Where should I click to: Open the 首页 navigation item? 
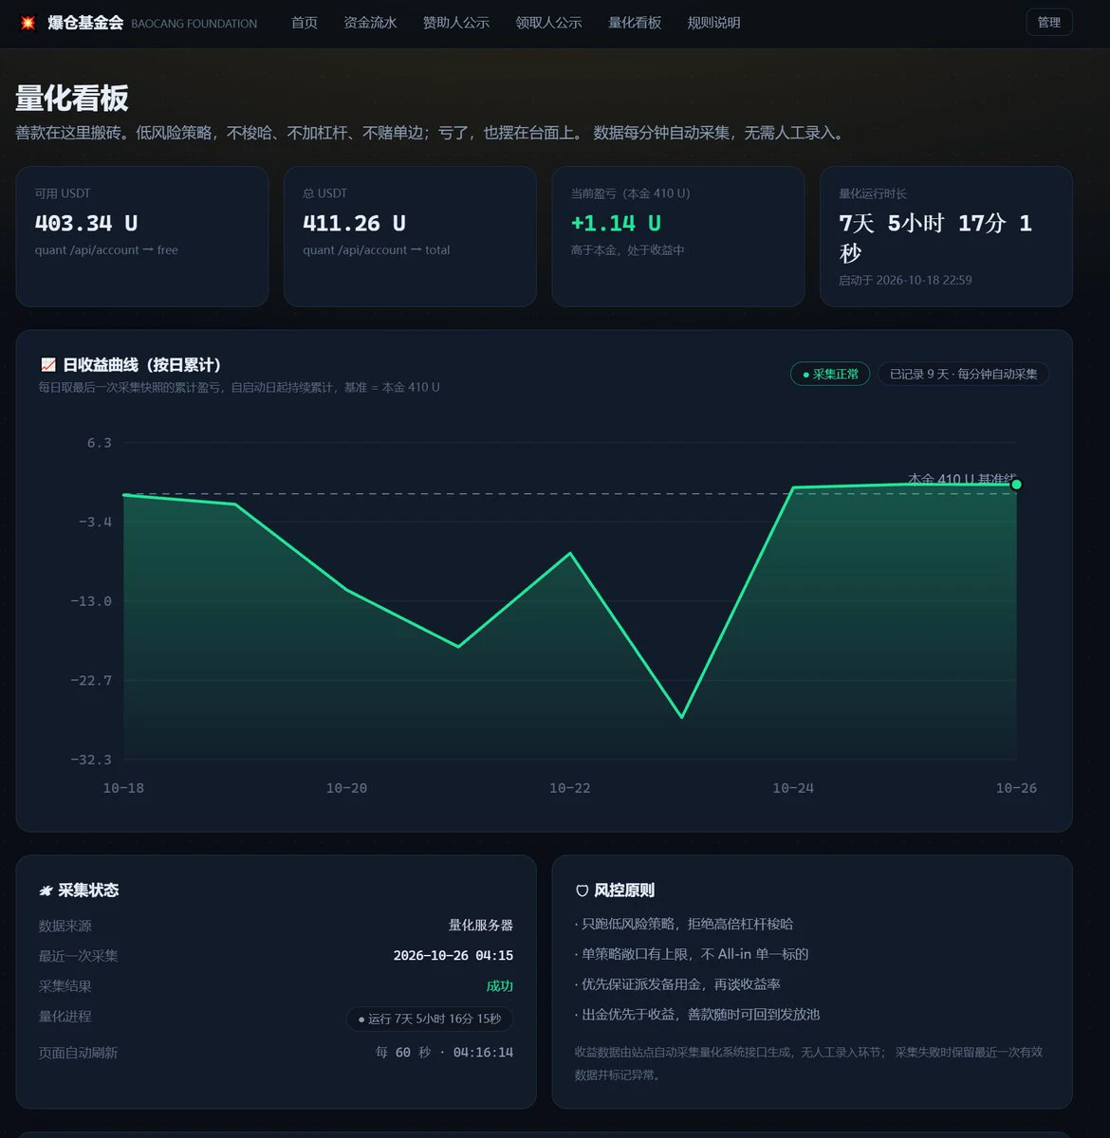[305, 23]
